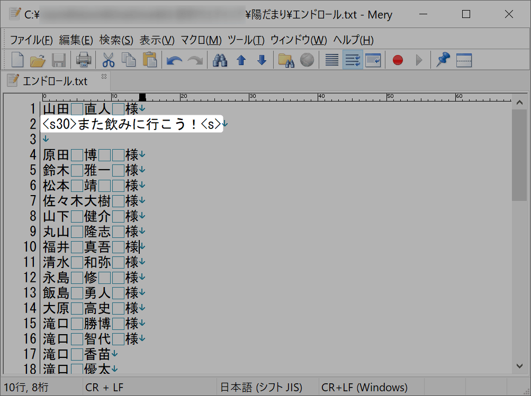Click the paste clipboard icon
Viewport: 531px width, 396px height.
[x=150, y=60]
